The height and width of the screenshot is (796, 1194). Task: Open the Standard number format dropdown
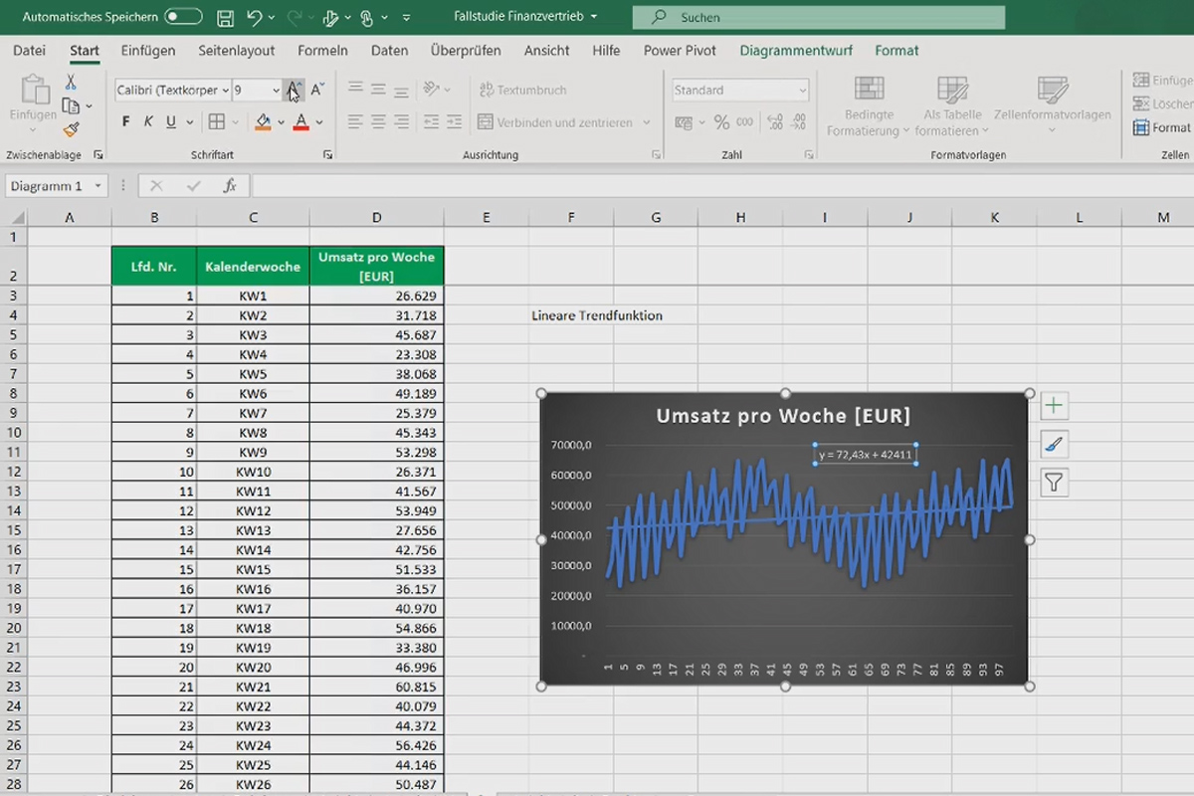802,91
